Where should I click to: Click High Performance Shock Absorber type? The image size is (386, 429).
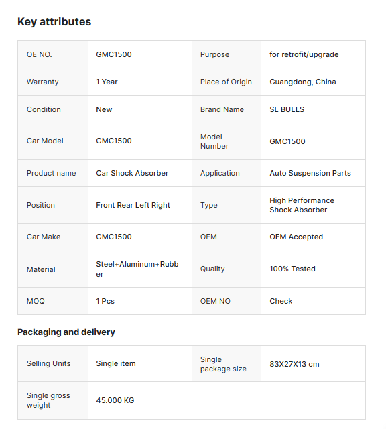pos(302,205)
